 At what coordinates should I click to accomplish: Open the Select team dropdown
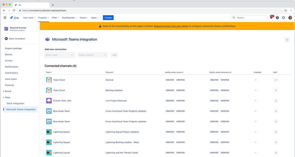(x=60, y=55)
